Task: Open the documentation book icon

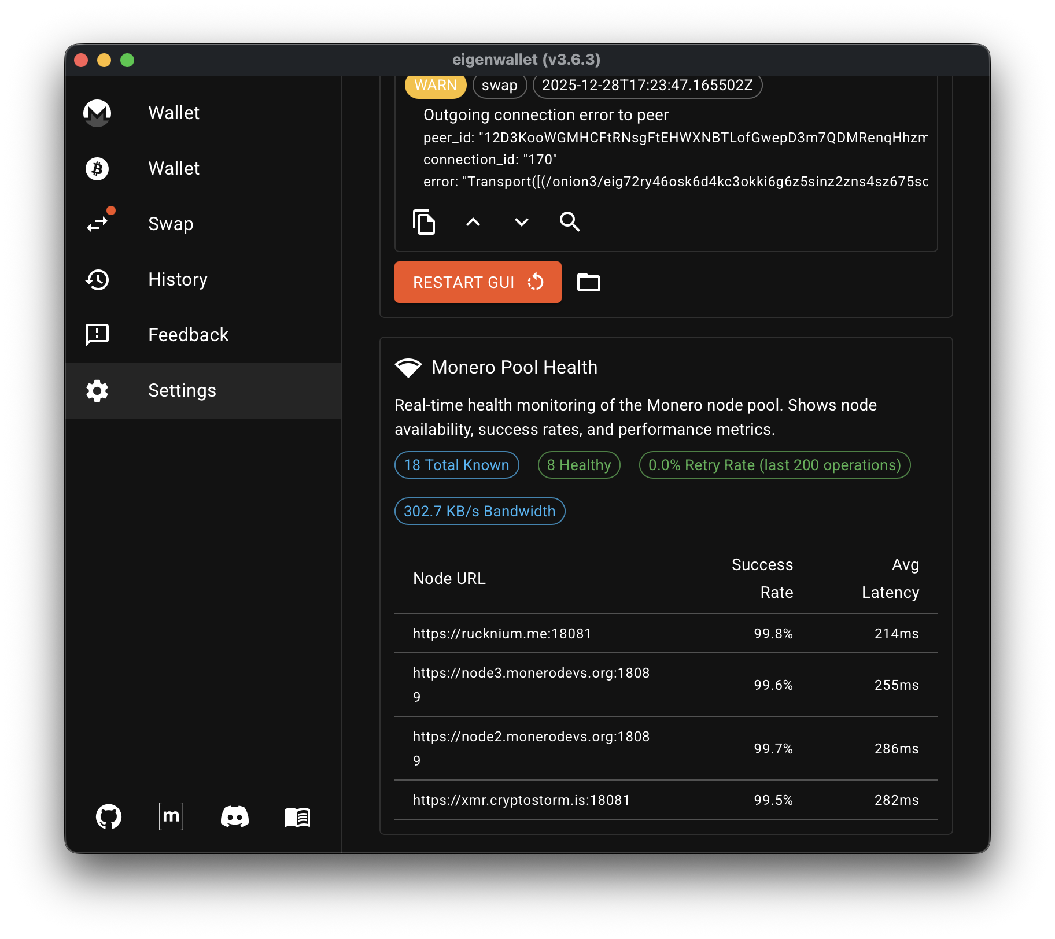Action: (297, 817)
